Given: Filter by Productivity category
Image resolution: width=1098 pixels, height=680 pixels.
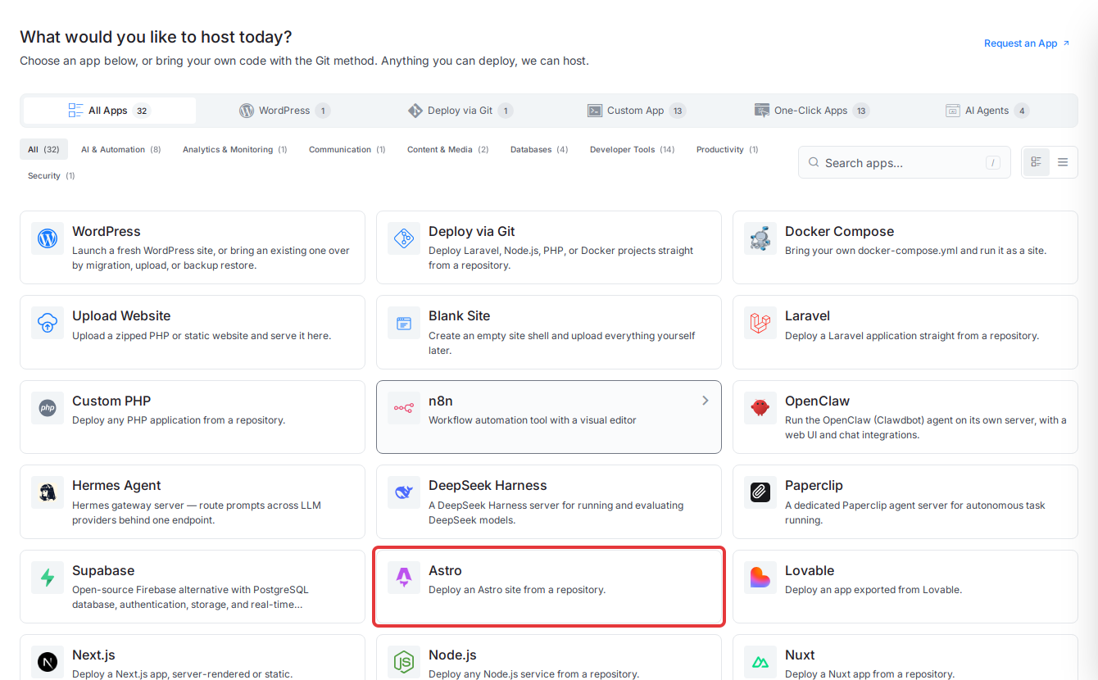Looking at the screenshot, I should point(728,150).
